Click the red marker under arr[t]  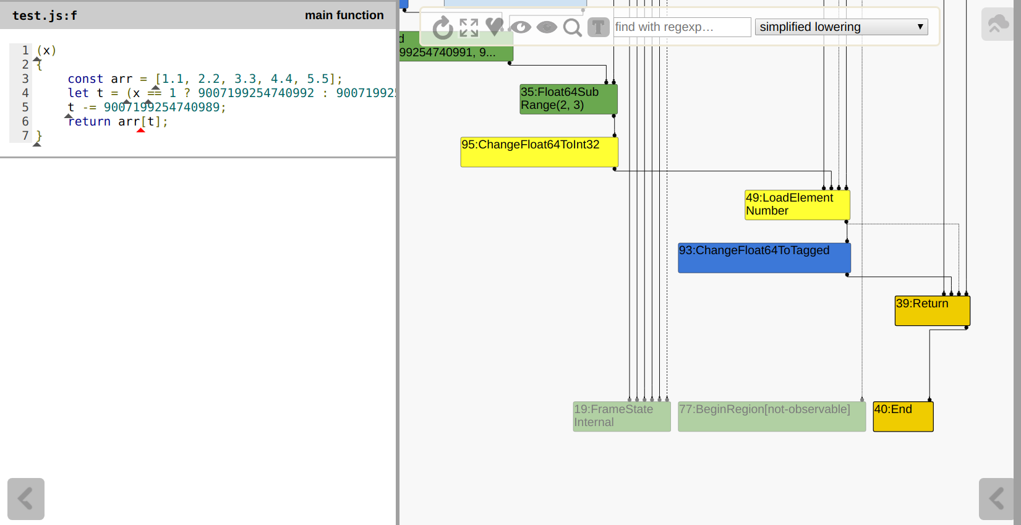click(141, 130)
